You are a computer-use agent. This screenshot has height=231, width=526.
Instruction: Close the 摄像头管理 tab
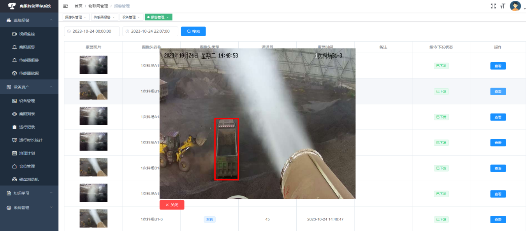coord(85,17)
